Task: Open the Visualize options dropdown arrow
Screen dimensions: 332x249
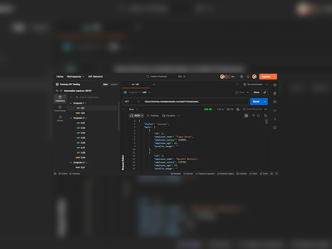Action: (179, 116)
